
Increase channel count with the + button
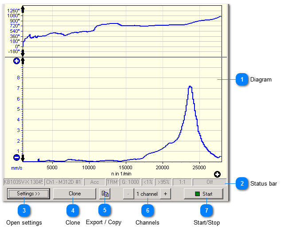pos(165,194)
